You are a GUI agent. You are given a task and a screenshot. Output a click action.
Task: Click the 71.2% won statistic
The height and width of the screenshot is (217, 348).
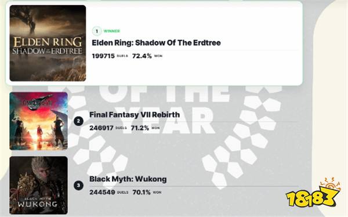point(140,128)
